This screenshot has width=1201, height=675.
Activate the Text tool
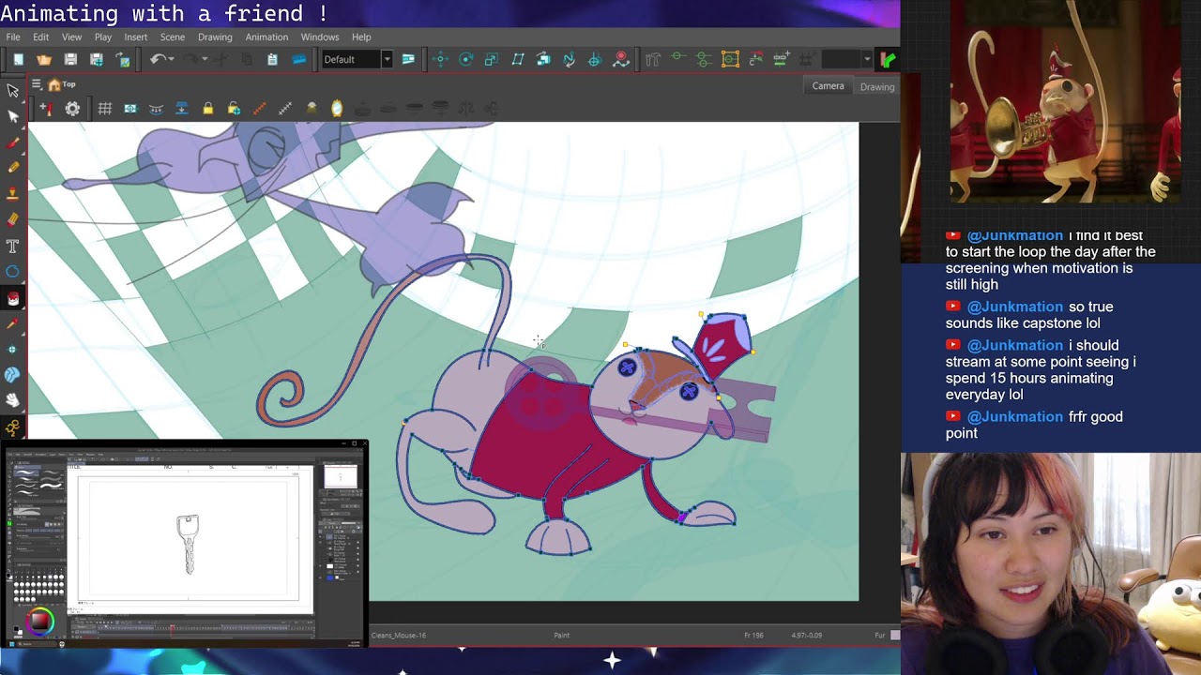13,247
